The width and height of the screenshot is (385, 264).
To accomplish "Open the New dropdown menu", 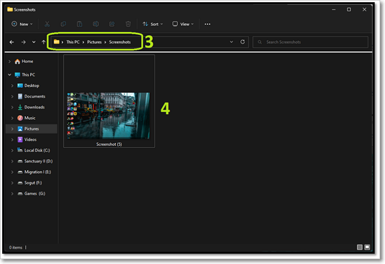I will [22, 24].
